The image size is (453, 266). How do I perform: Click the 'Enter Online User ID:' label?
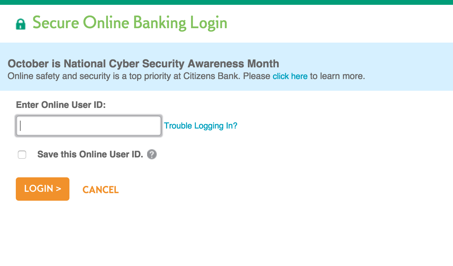(61, 105)
